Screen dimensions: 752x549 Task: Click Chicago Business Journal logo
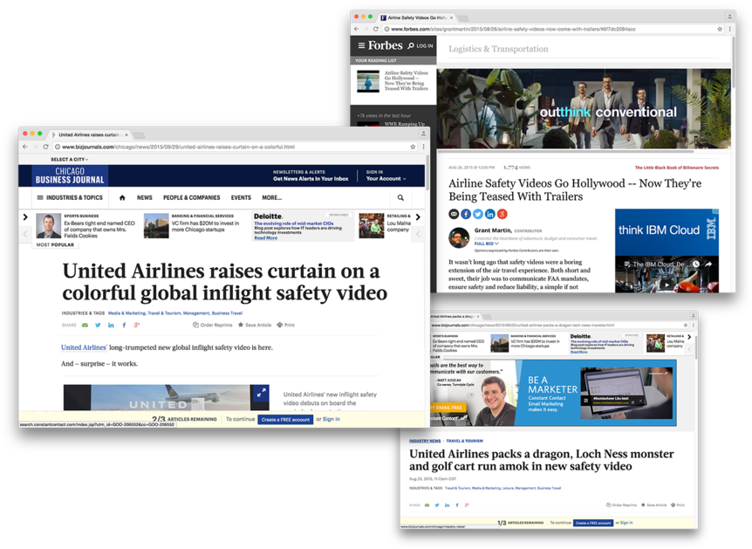tap(70, 175)
